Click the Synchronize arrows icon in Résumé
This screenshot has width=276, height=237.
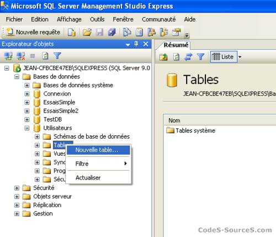coord(188,57)
